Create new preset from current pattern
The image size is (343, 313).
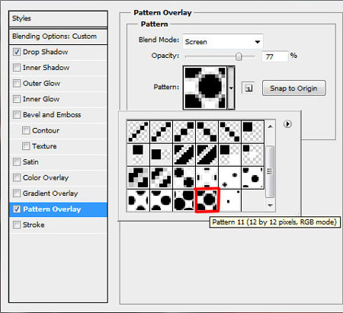[x=248, y=88]
